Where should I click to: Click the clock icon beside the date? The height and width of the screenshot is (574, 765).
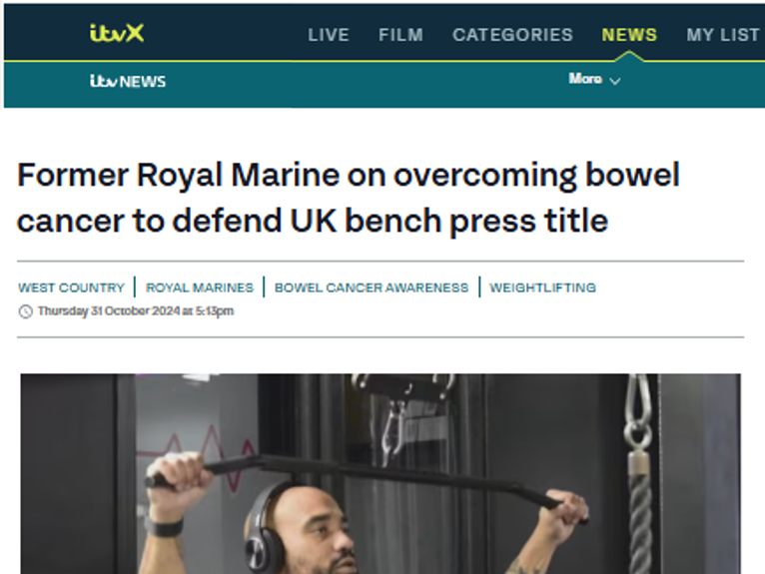pyautogui.click(x=25, y=311)
